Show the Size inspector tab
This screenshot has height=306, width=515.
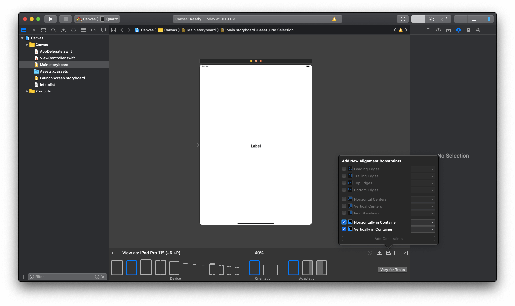pos(468,30)
